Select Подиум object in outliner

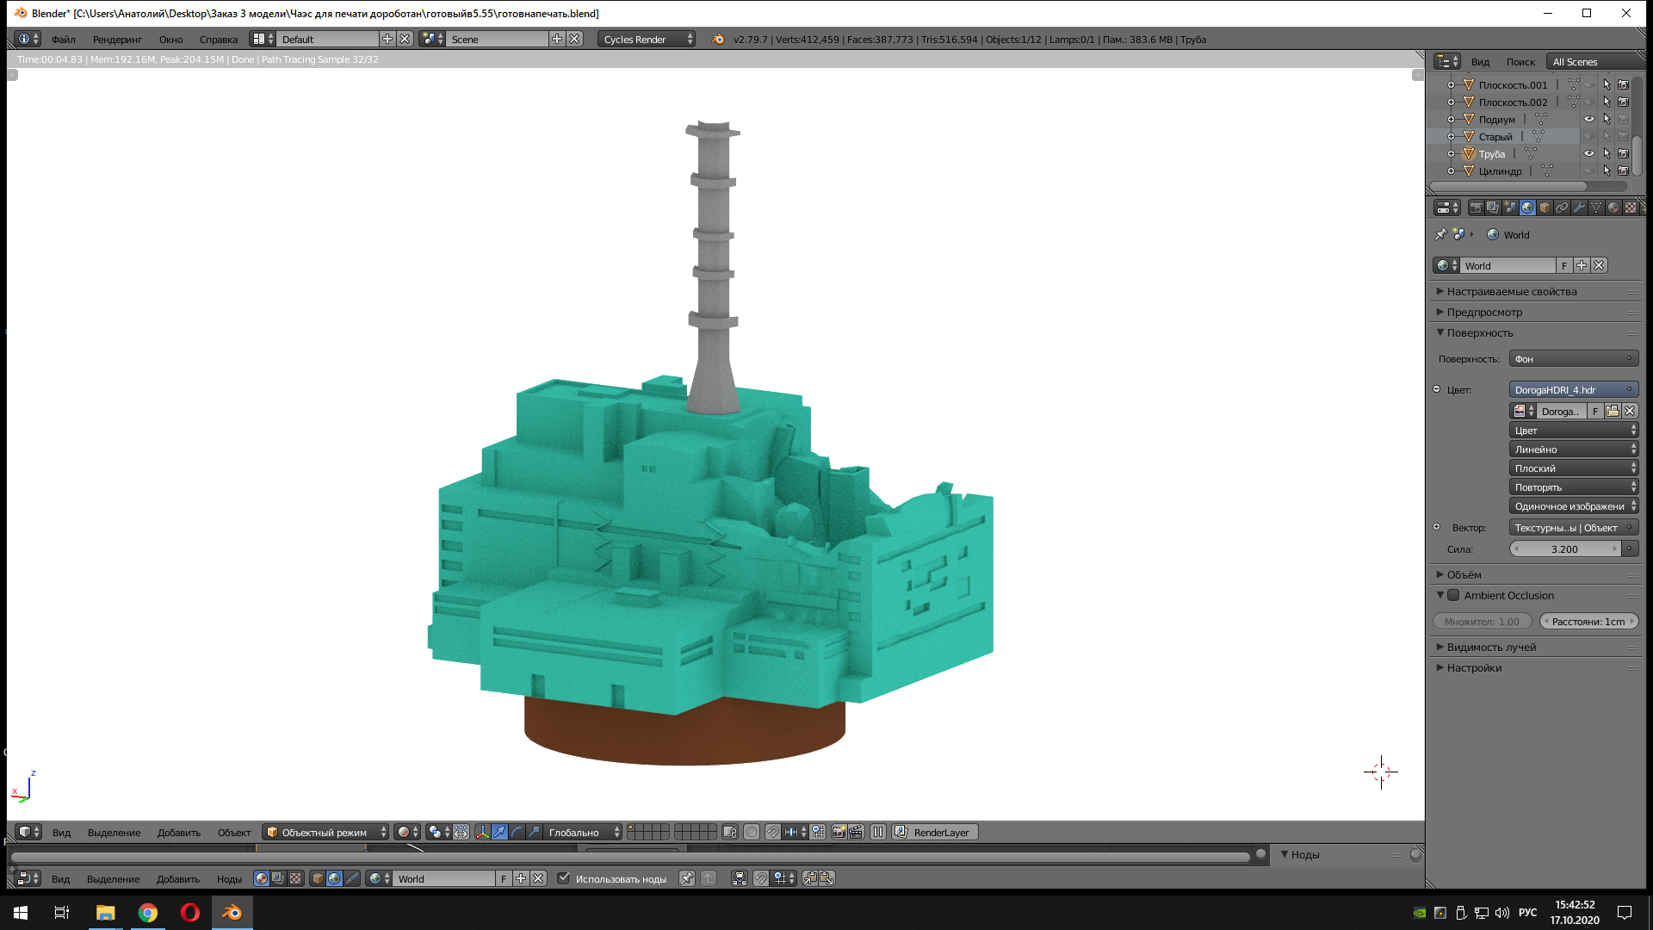click(x=1496, y=120)
